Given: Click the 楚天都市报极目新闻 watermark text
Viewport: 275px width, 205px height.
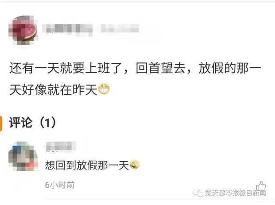Looking at the screenshot, I should pyautogui.click(x=235, y=193).
